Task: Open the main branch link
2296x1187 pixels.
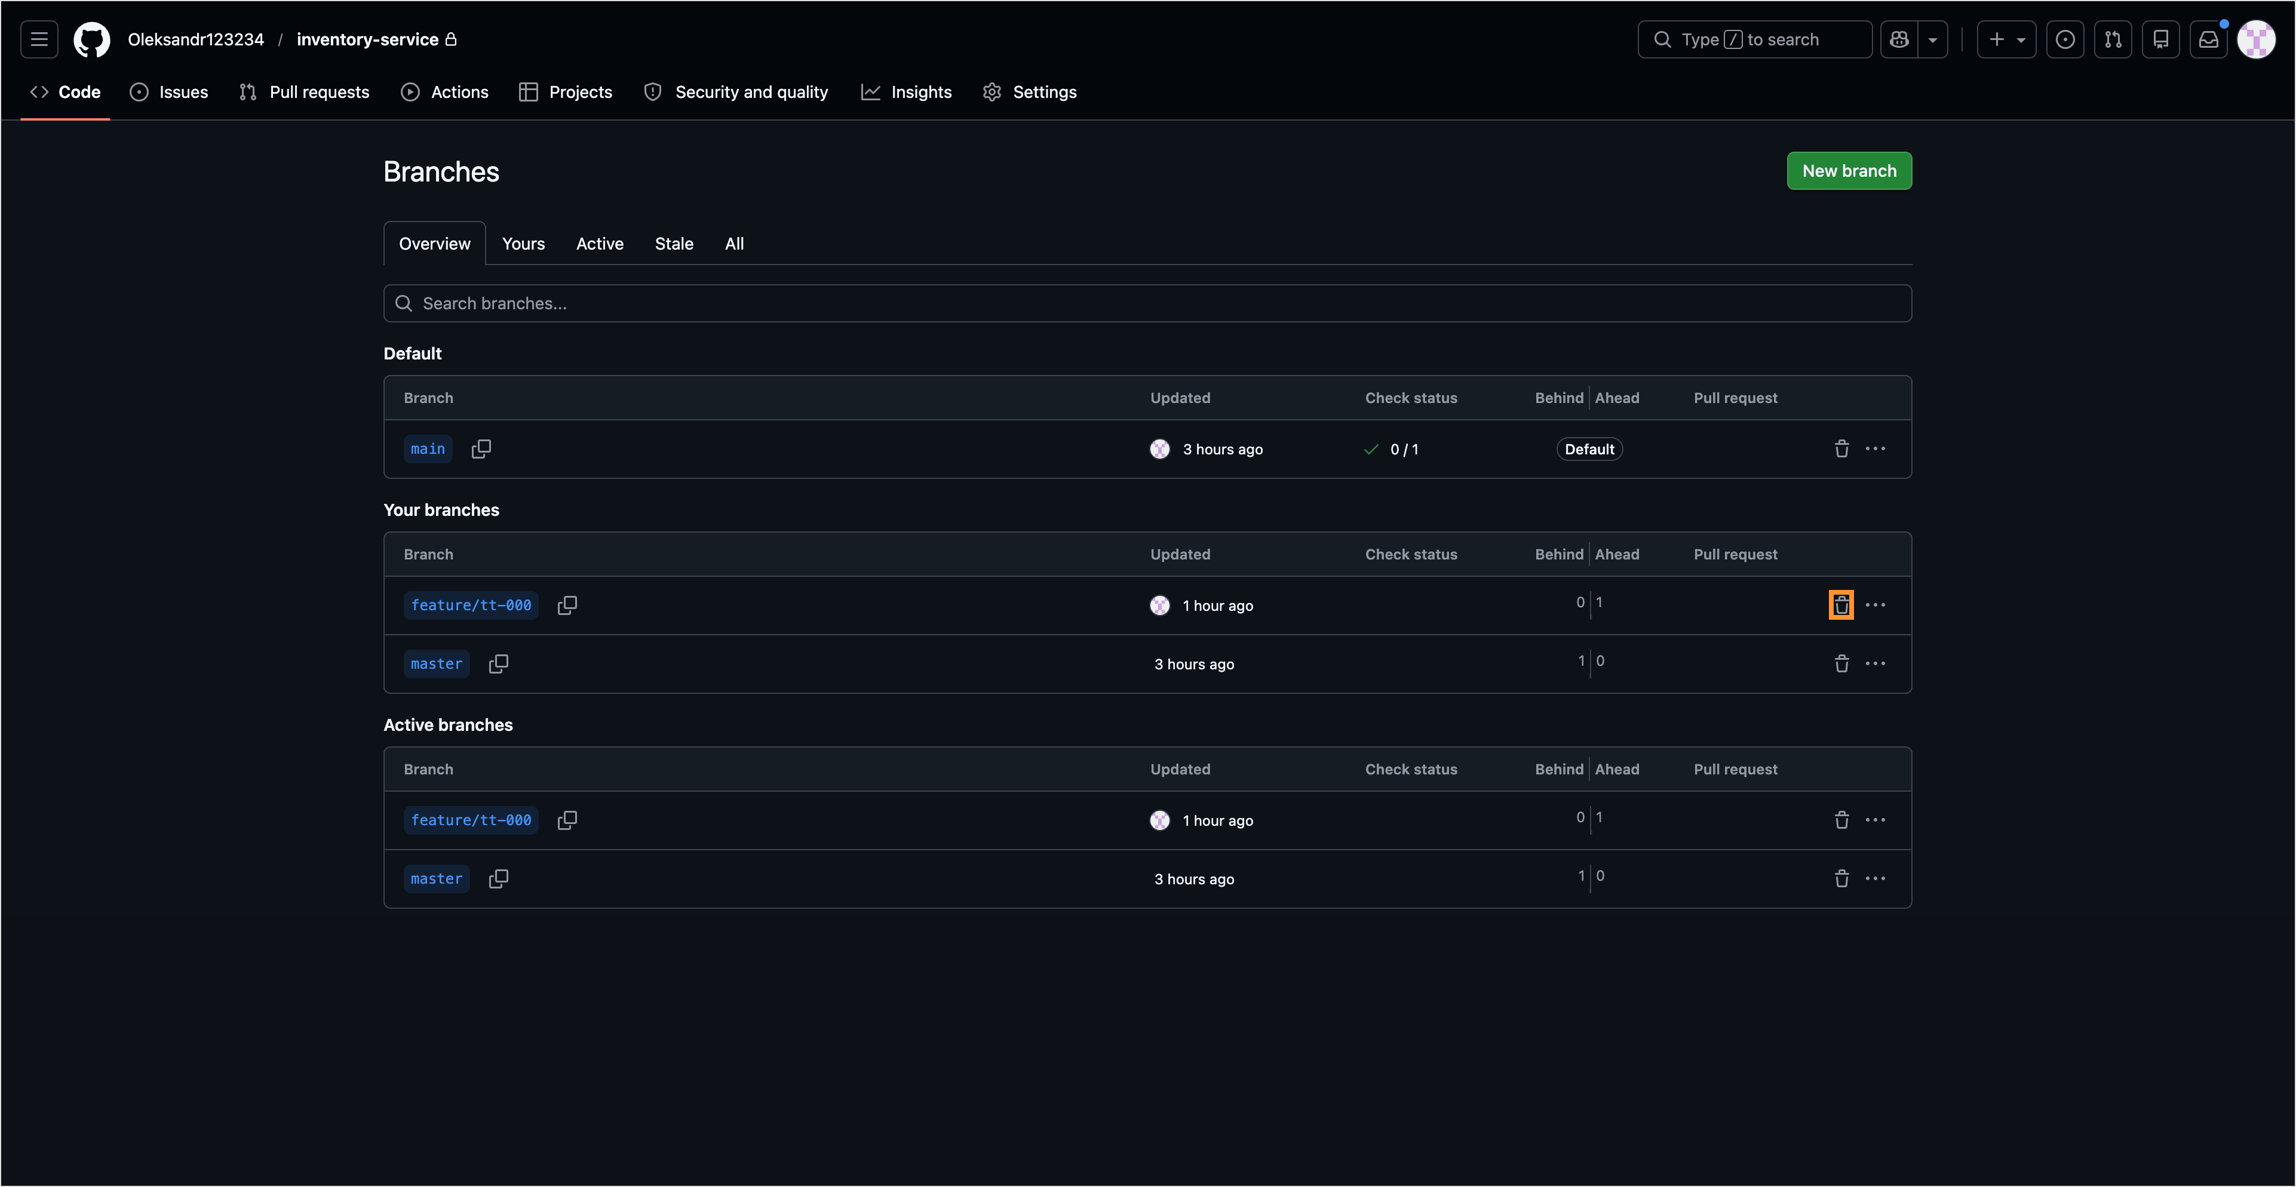Action: click(428, 449)
